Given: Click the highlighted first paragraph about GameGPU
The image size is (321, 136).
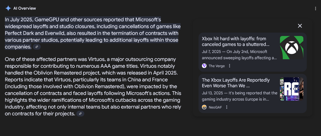Looking at the screenshot, I should (x=93, y=33).
